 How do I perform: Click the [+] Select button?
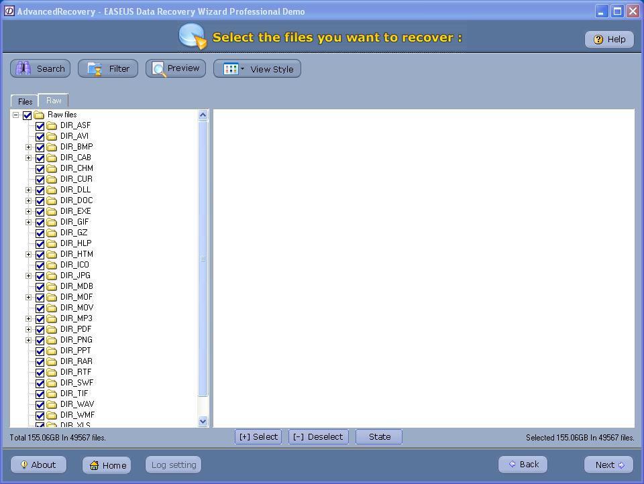click(258, 437)
